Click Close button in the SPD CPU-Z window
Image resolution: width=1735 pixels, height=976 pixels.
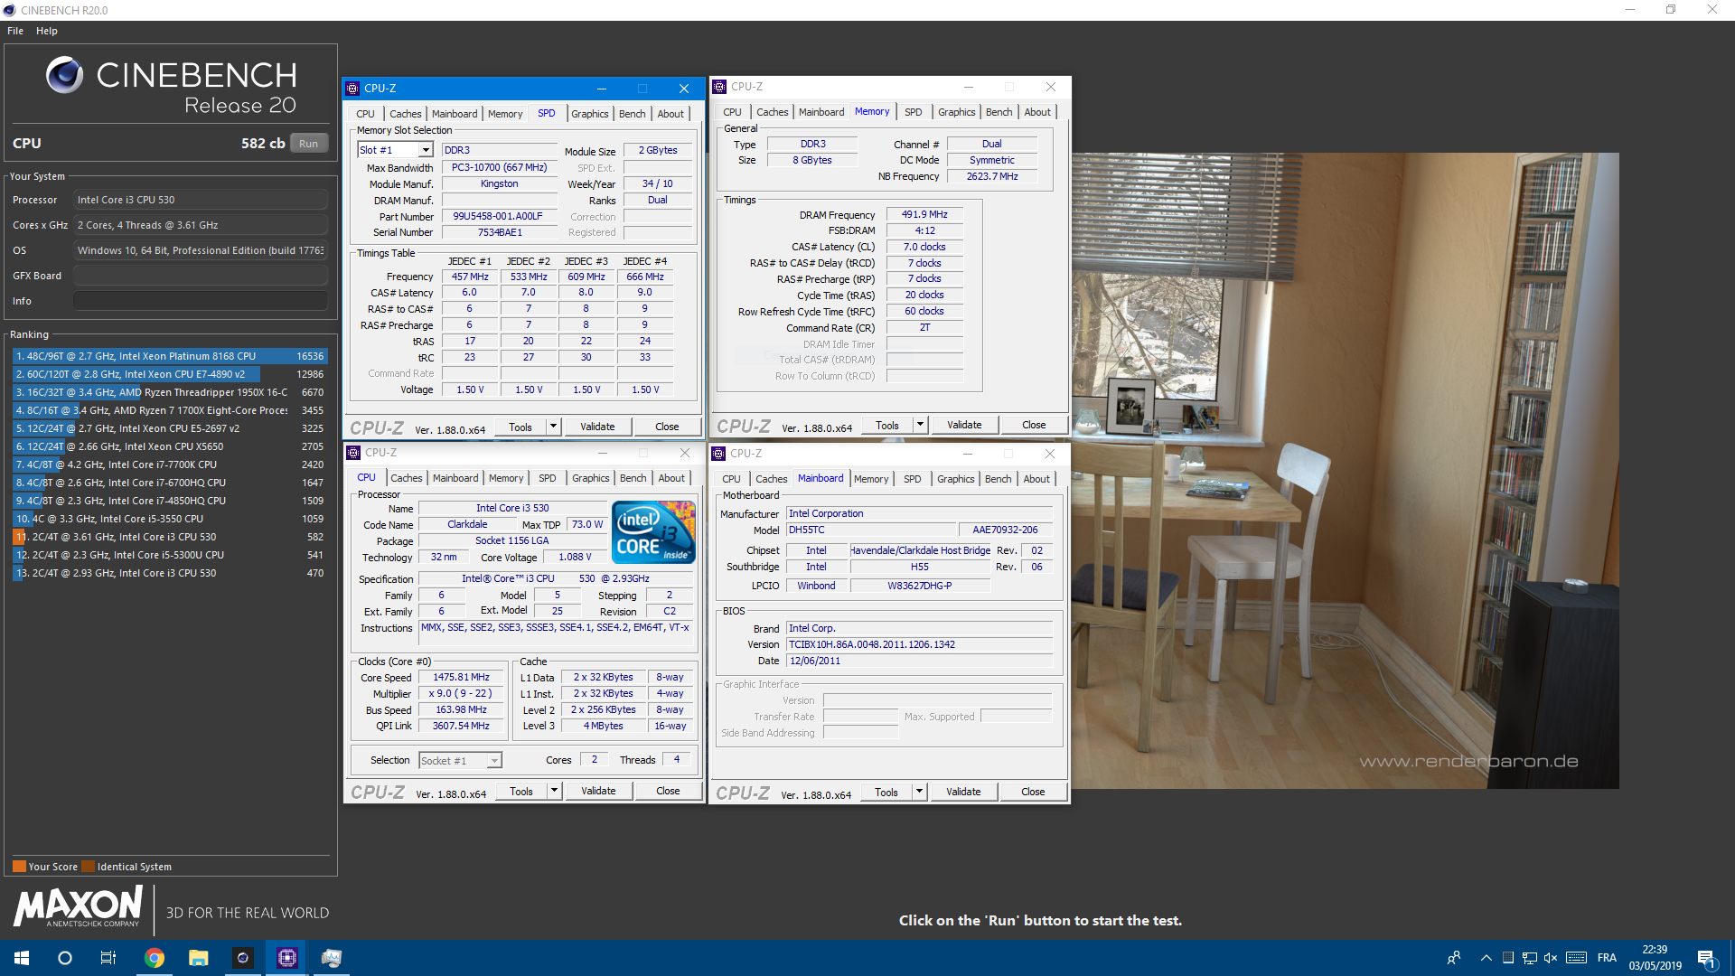tap(667, 427)
